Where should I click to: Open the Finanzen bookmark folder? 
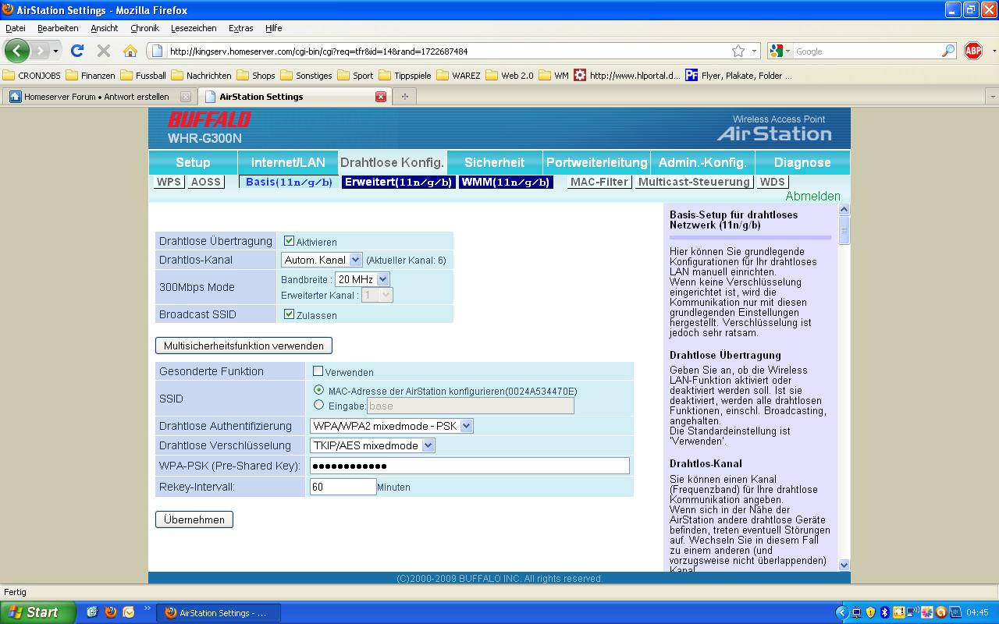pos(91,76)
